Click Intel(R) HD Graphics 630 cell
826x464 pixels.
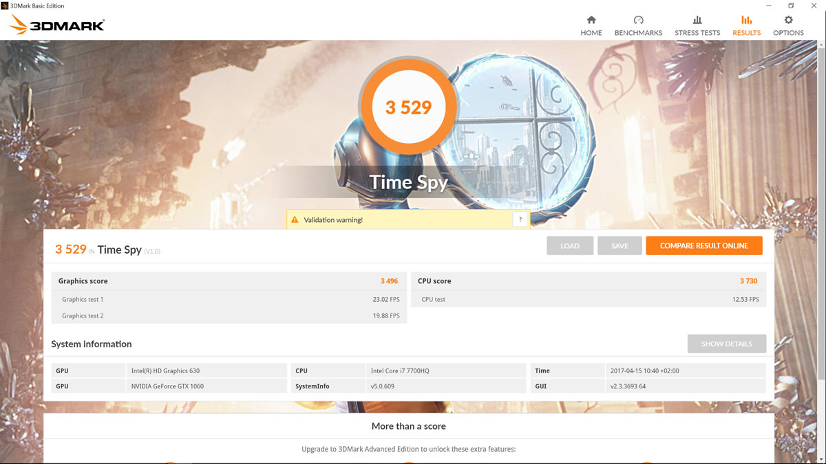pos(206,371)
